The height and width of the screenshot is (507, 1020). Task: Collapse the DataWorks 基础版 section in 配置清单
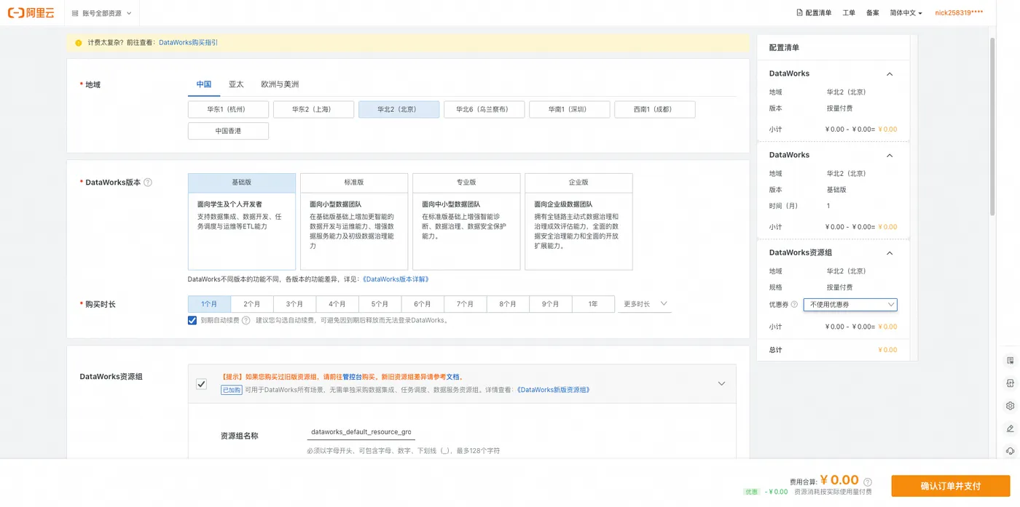coord(890,156)
